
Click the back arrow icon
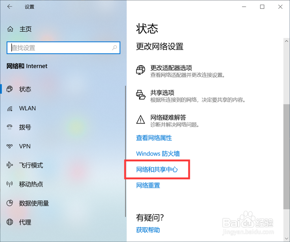(x=10, y=7)
